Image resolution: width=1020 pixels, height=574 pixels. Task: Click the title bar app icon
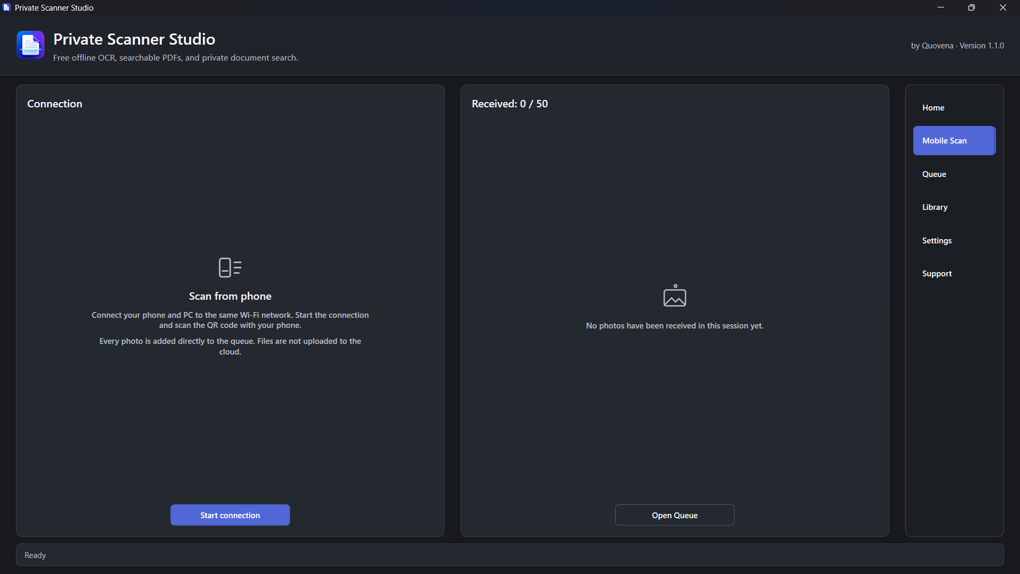point(6,7)
